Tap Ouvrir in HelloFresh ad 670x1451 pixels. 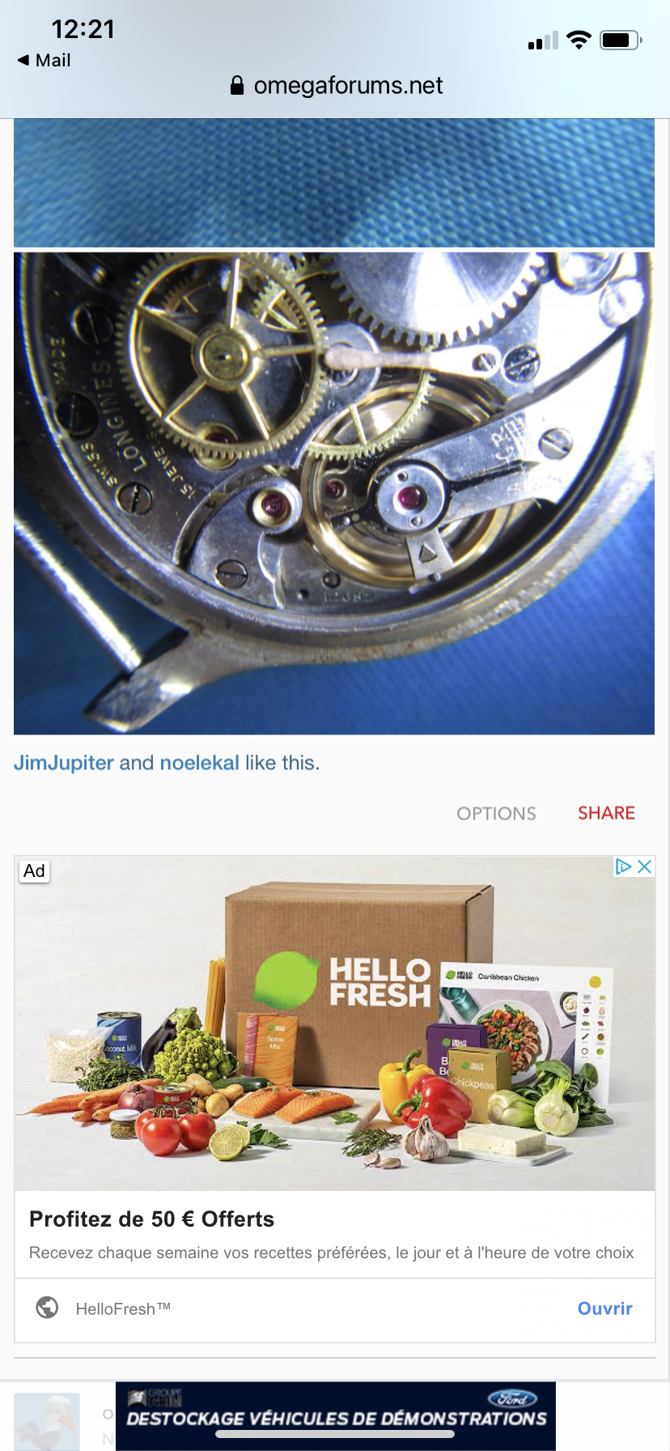point(604,1308)
